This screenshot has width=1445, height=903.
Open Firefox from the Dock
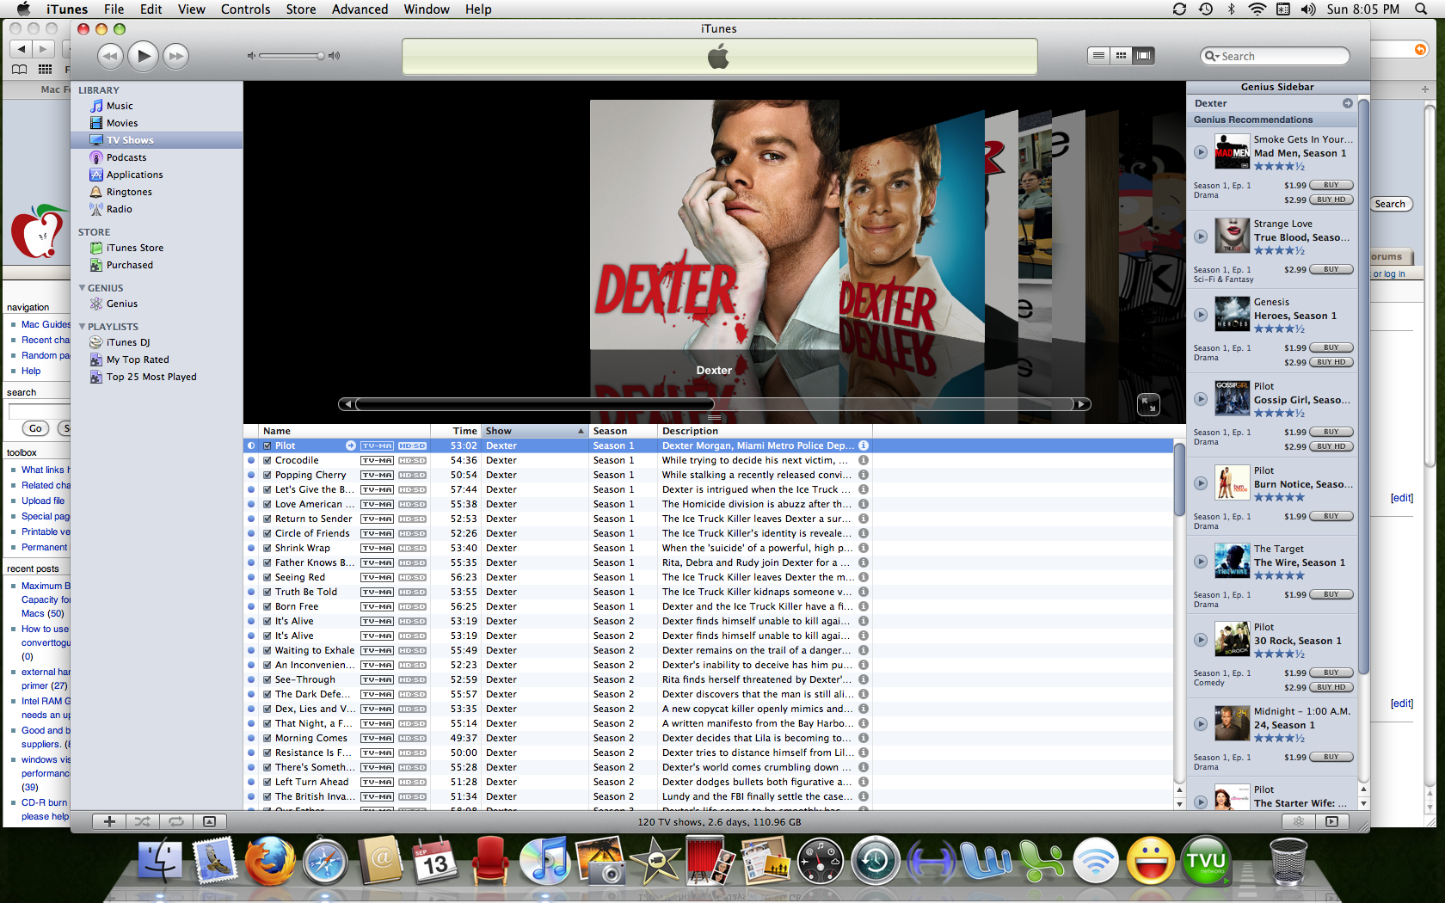269,861
